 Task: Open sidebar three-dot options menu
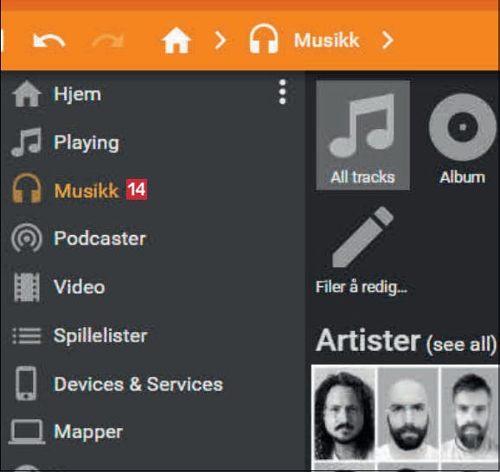click(282, 92)
